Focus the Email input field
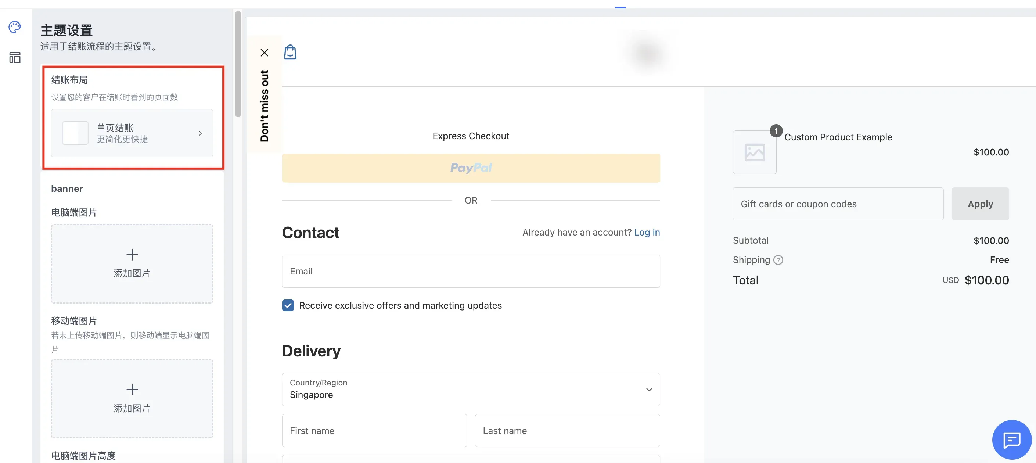 pyautogui.click(x=471, y=271)
